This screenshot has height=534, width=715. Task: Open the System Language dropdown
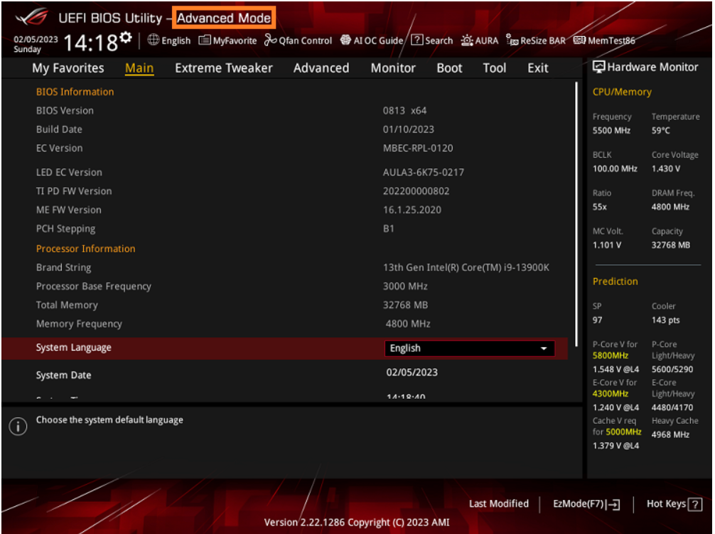(469, 348)
